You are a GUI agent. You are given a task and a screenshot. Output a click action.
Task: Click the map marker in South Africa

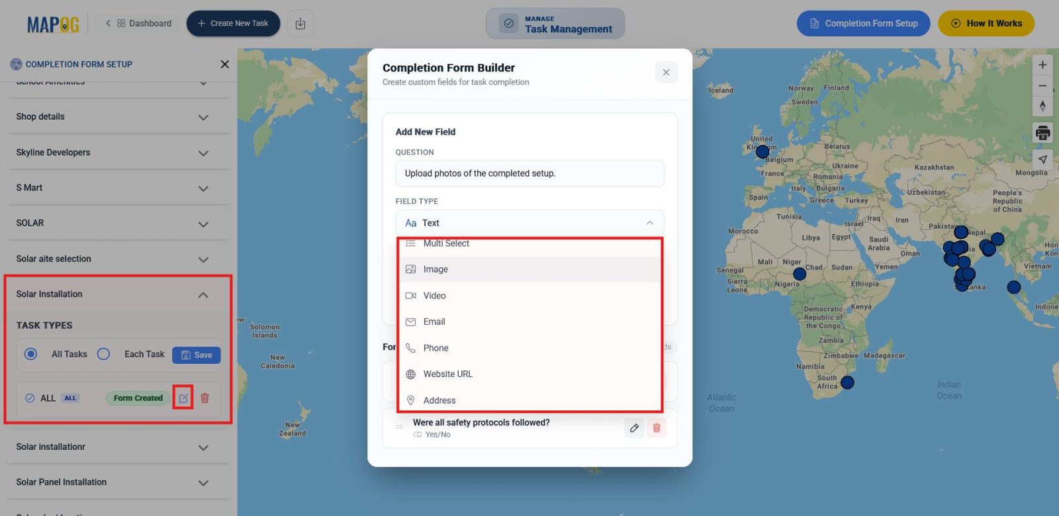tap(847, 382)
